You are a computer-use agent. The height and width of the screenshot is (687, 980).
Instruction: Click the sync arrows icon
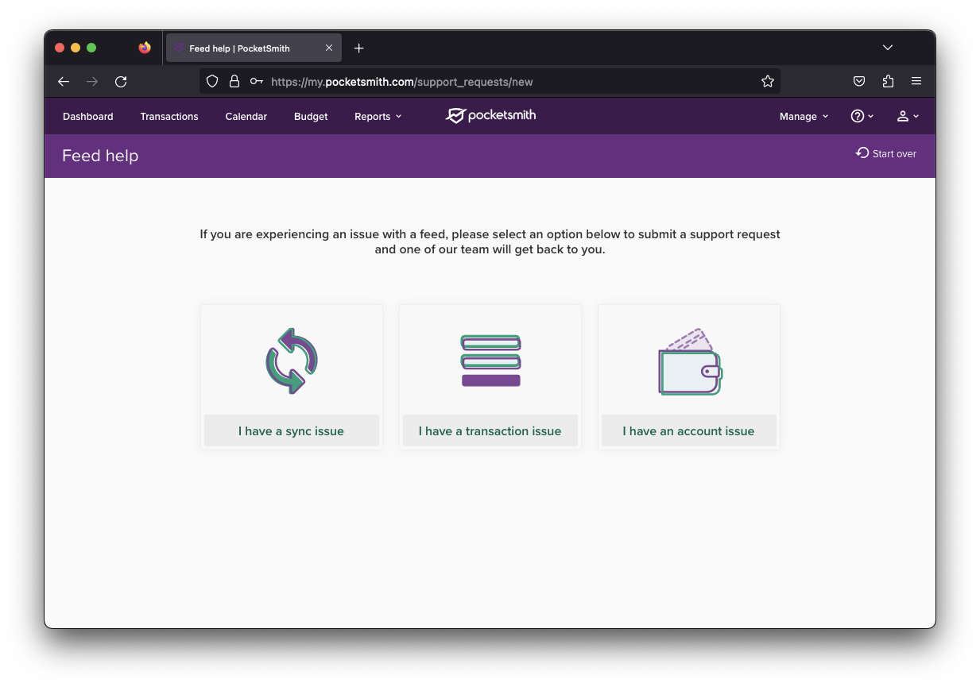pos(292,361)
